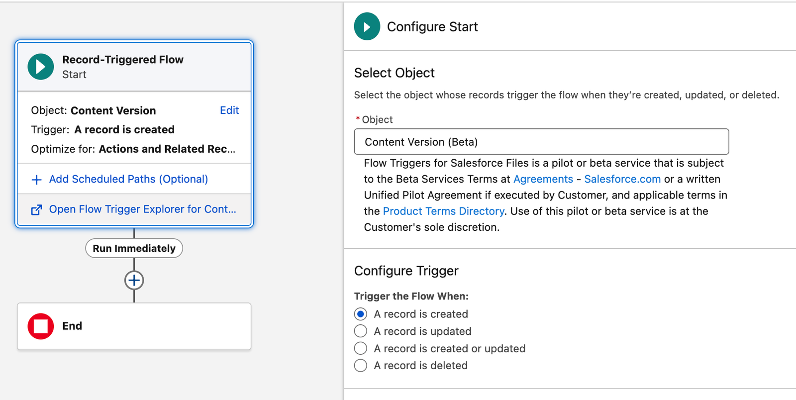Viewport: 796px width, 400px height.
Task: Click the plus icon beside Add Scheduled Paths
Action: click(36, 180)
